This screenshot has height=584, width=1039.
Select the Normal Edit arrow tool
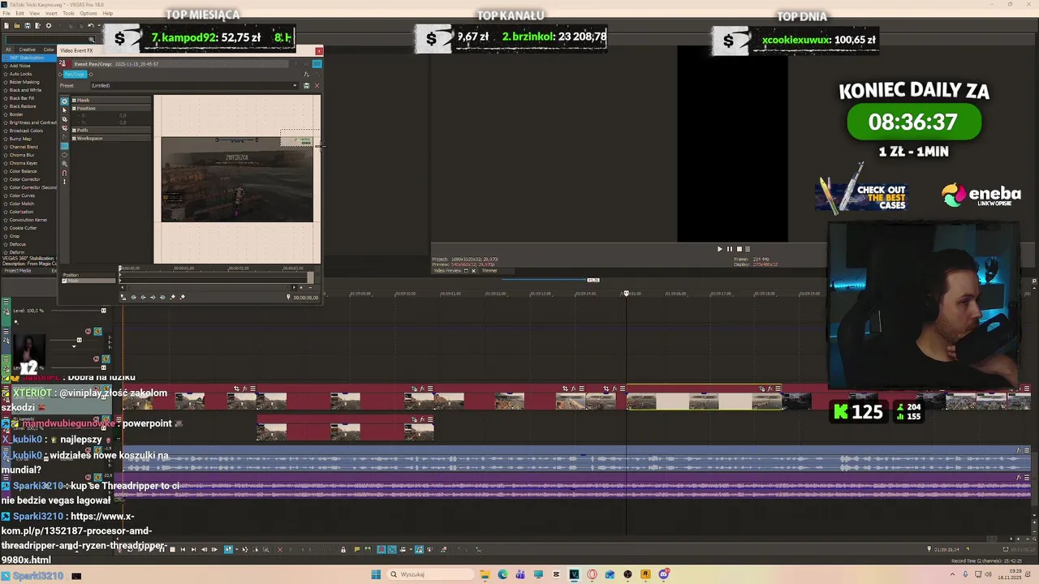pyautogui.click(x=65, y=110)
